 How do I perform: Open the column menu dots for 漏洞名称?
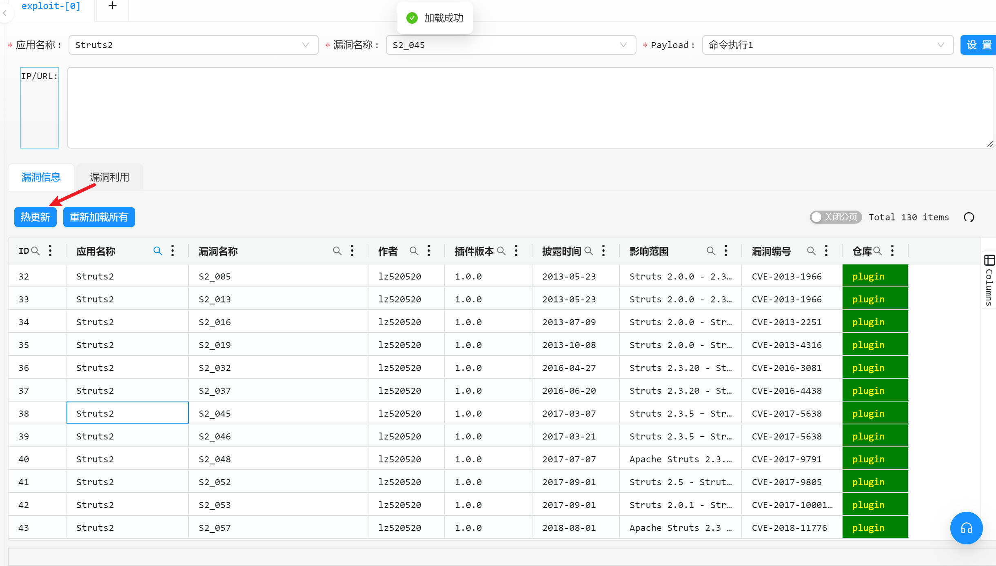pyautogui.click(x=352, y=251)
